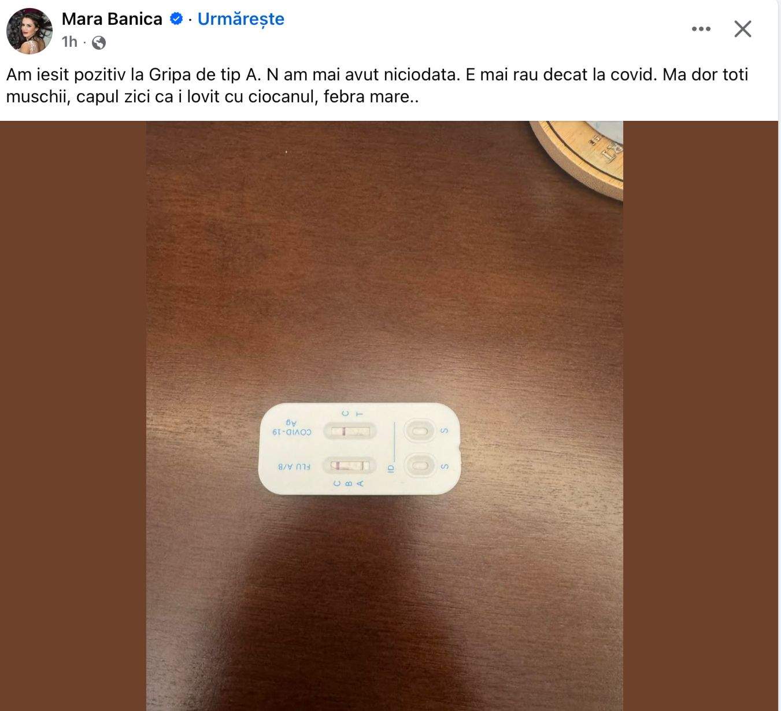This screenshot has height=711, width=781.
Task: Click the FLU A/B label on the test
Action: [x=294, y=466]
